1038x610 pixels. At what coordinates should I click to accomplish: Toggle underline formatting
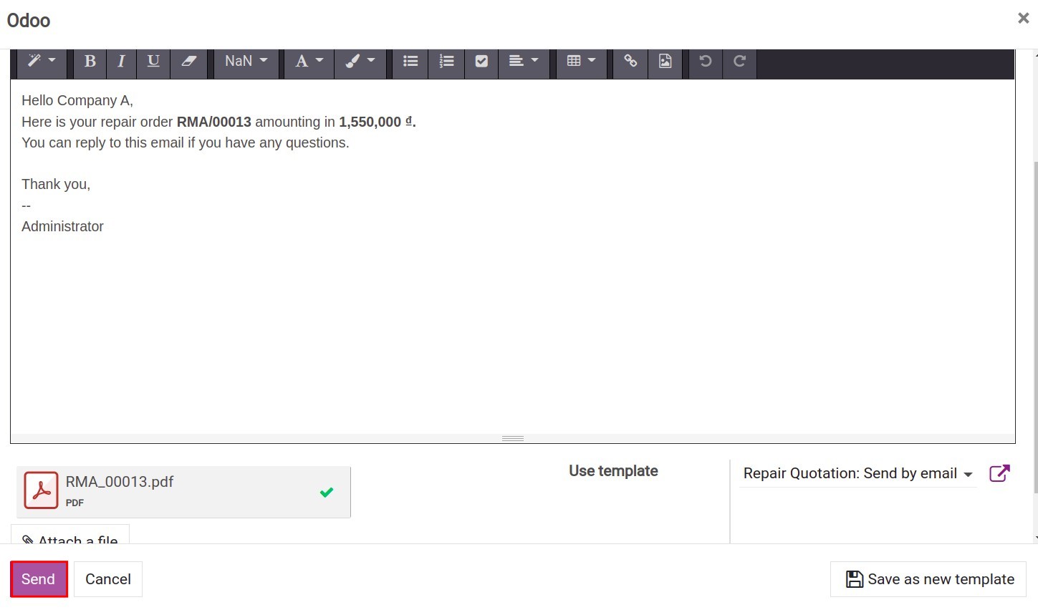153,62
